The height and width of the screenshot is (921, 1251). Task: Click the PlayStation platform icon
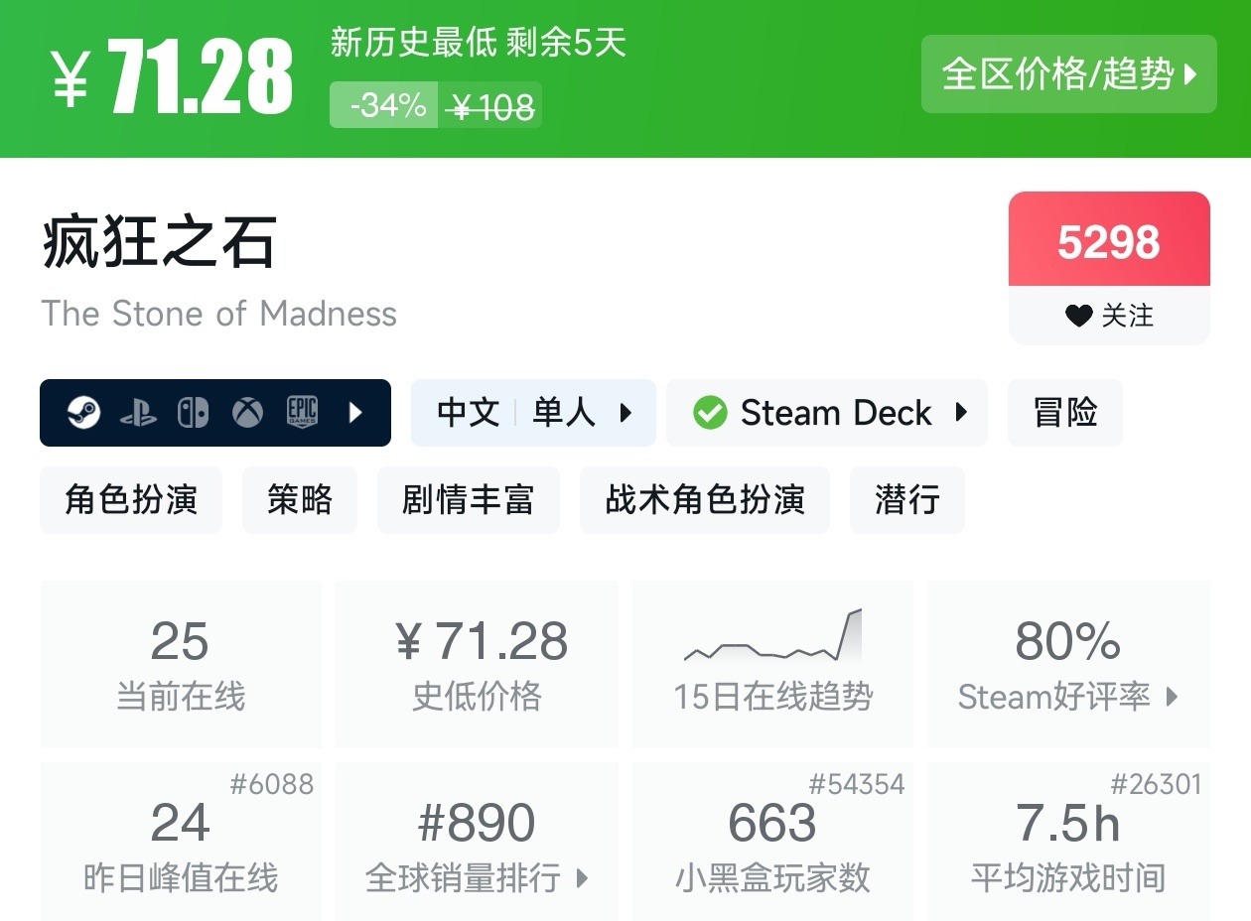(x=138, y=413)
